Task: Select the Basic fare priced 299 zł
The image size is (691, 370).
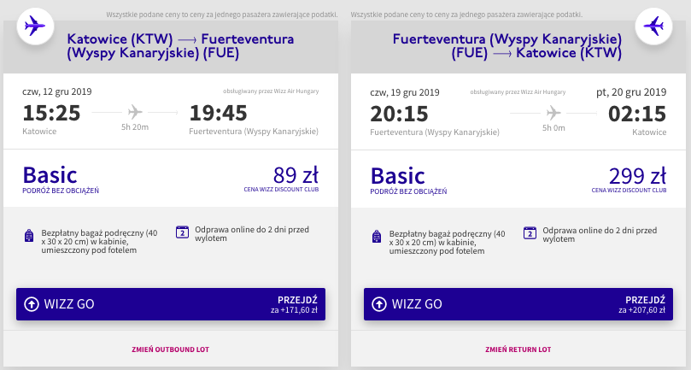Action: [x=518, y=179]
